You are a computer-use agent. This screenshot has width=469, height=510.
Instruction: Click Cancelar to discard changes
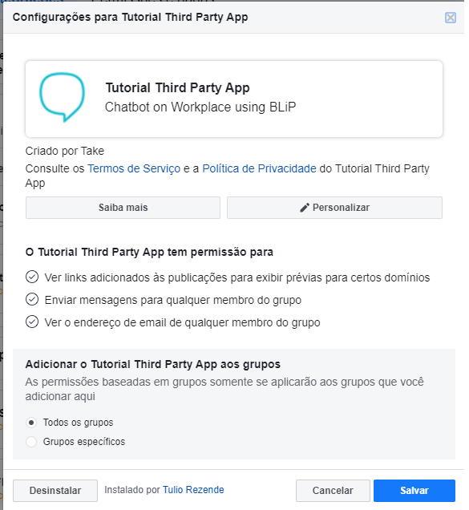point(333,491)
